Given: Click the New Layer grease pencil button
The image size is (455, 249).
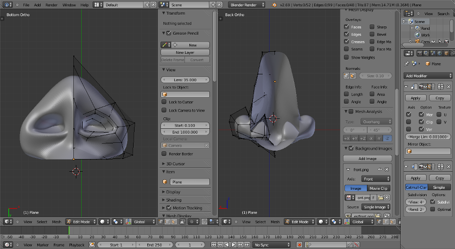Looking at the screenshot, I should pos(185,52).
